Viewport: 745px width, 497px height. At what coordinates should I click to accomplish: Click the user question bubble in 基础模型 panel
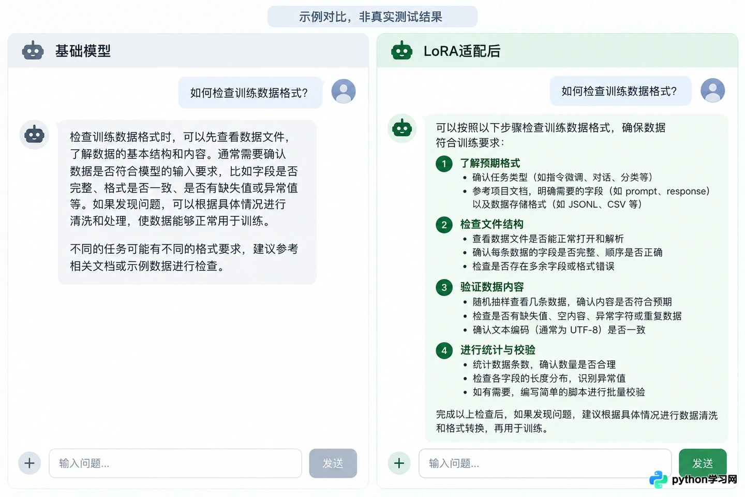coord(250,93)
